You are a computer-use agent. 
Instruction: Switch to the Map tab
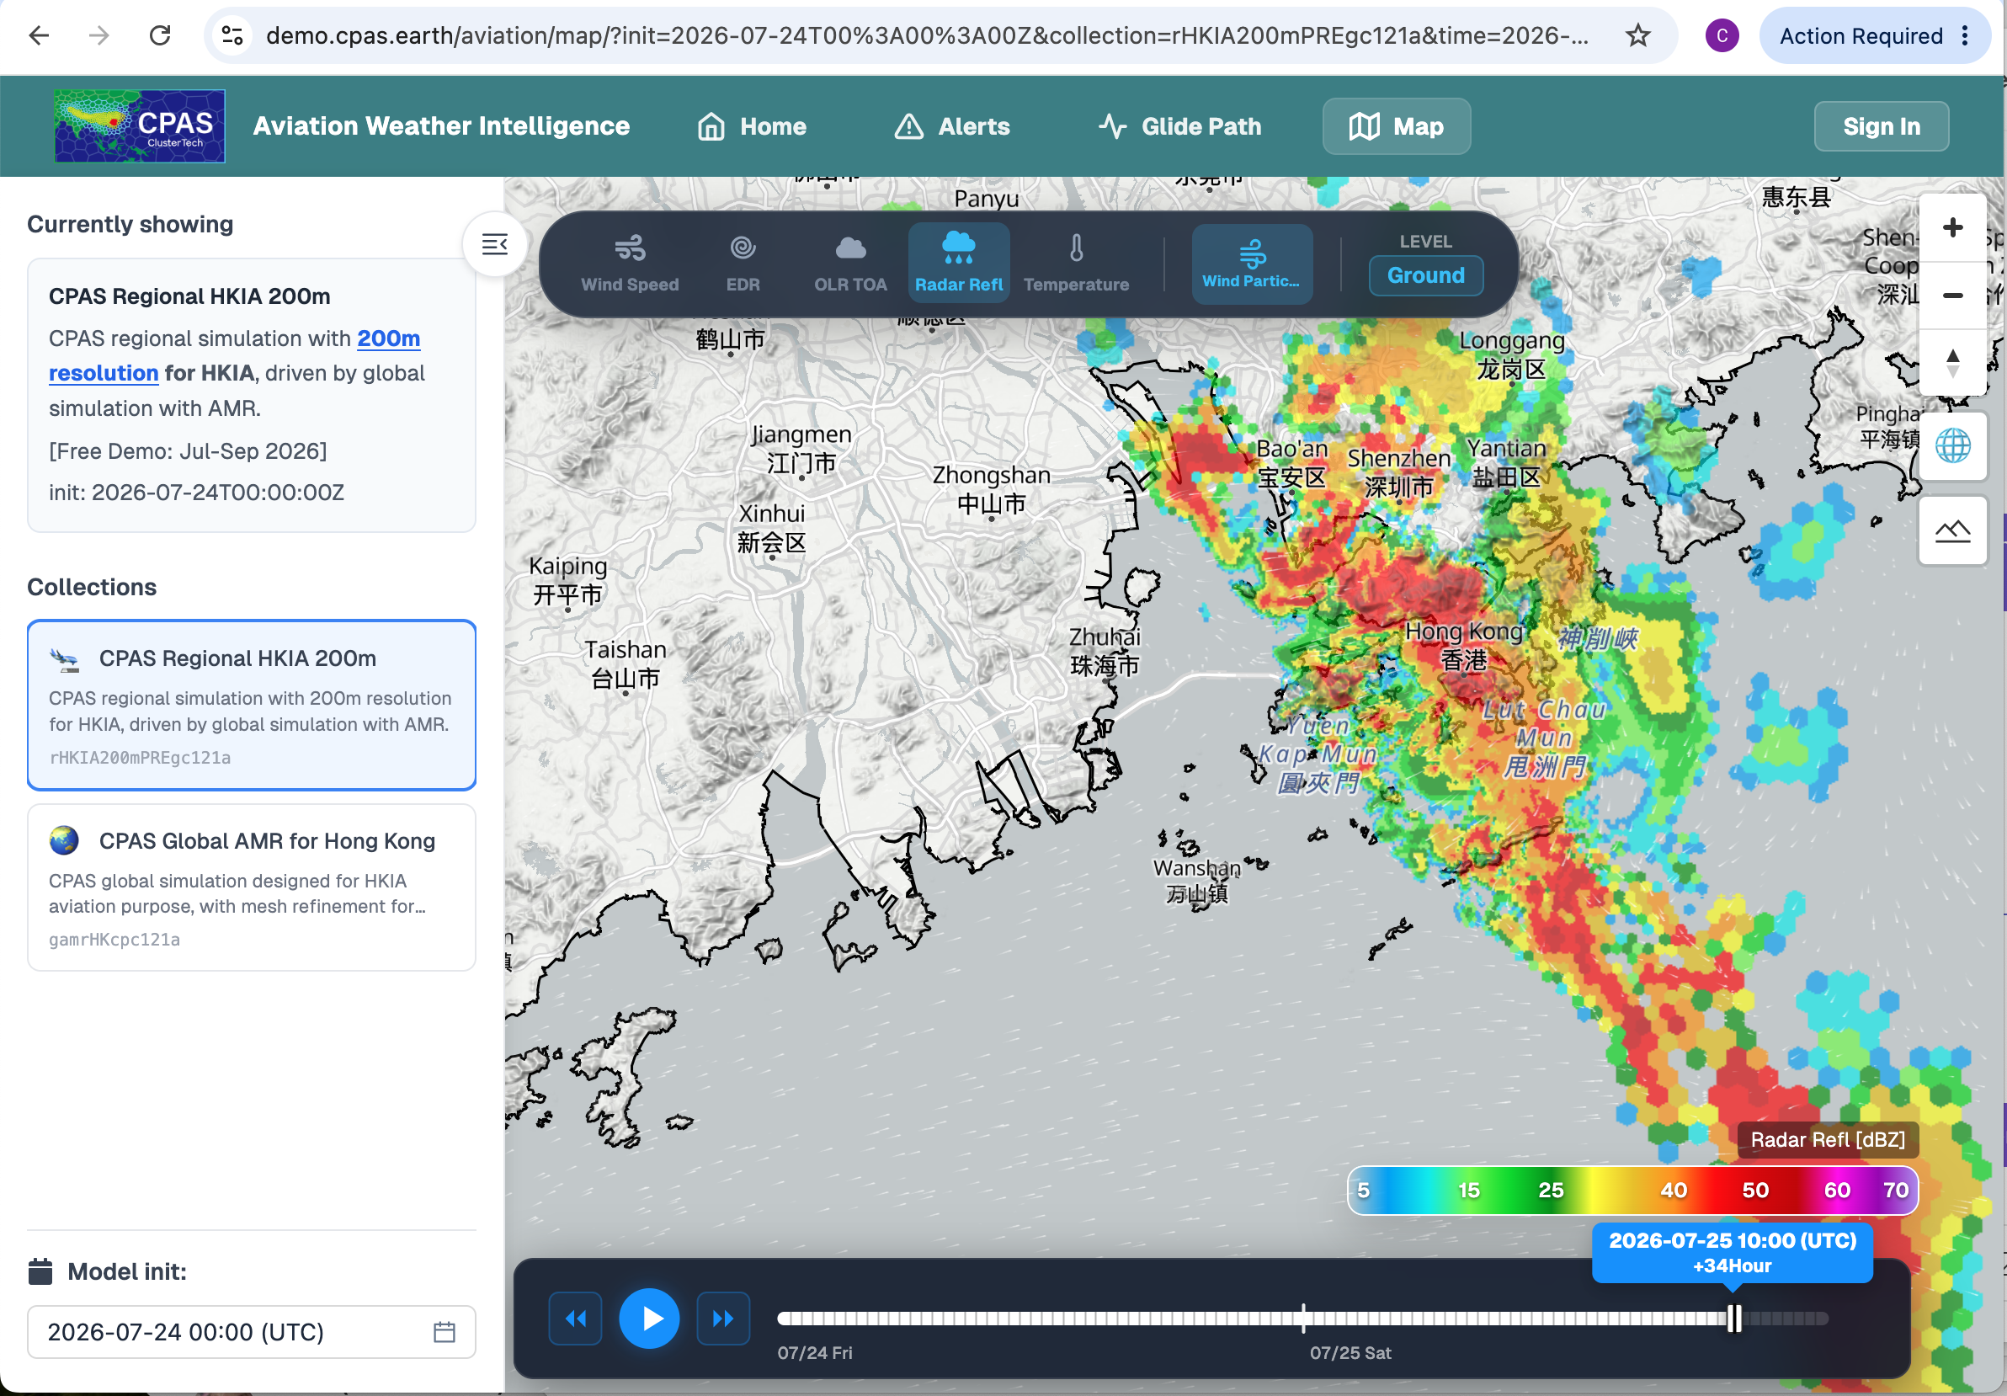pos(1396,127)
